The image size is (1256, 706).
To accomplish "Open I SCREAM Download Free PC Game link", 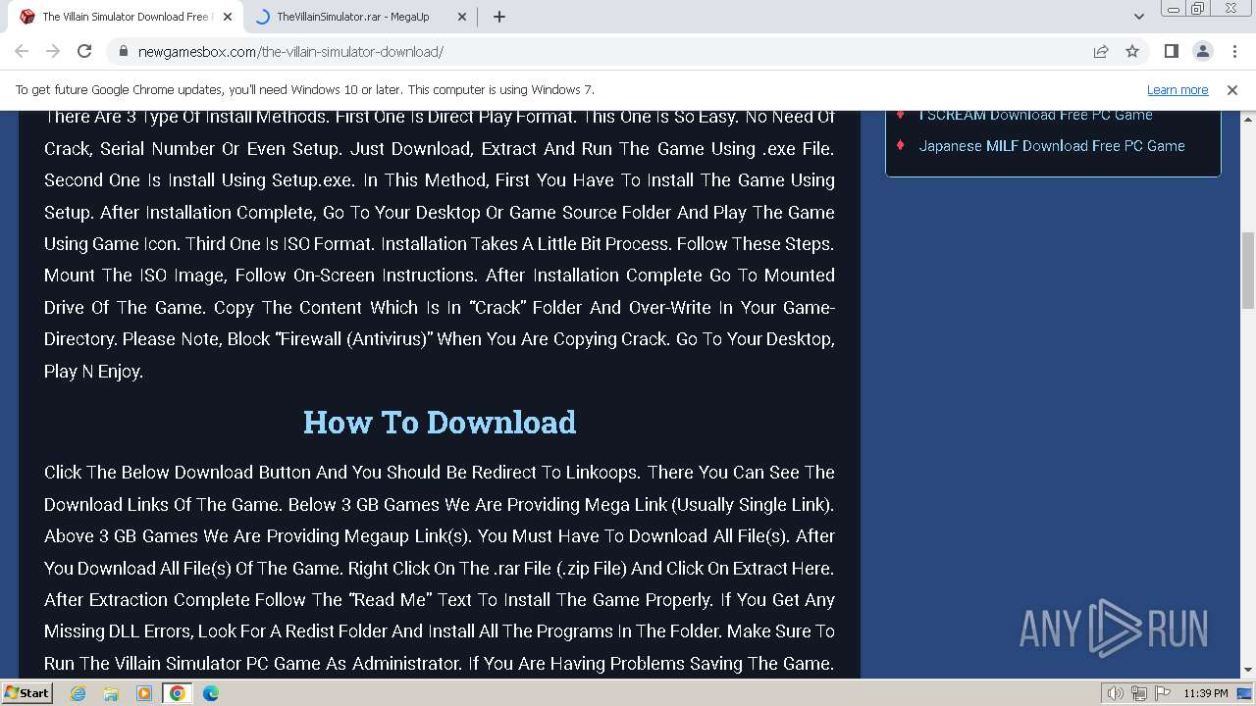I will coord(1035,115).
